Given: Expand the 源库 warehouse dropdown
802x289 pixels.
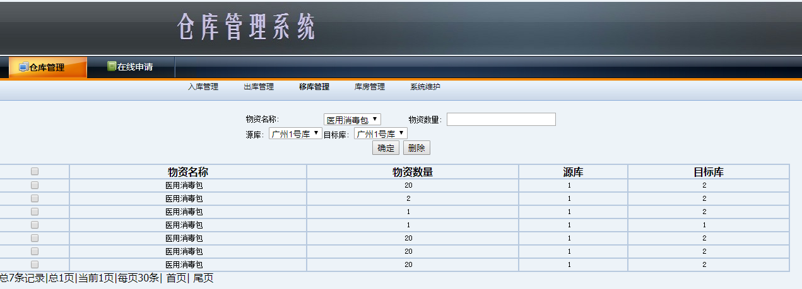Looking at the screenshot, I should [x=295, y=133].
